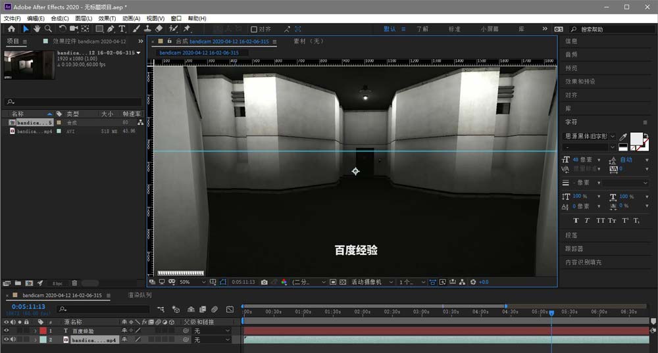Select the Horizontal Type tool

click(x=122, y=28)
